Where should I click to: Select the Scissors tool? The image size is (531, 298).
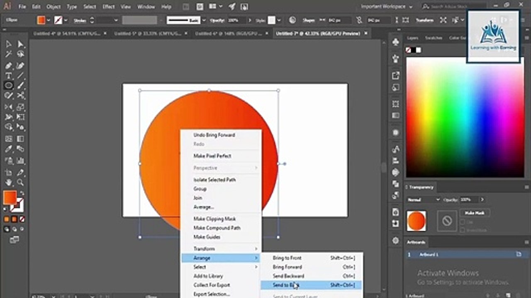(20, 96)
